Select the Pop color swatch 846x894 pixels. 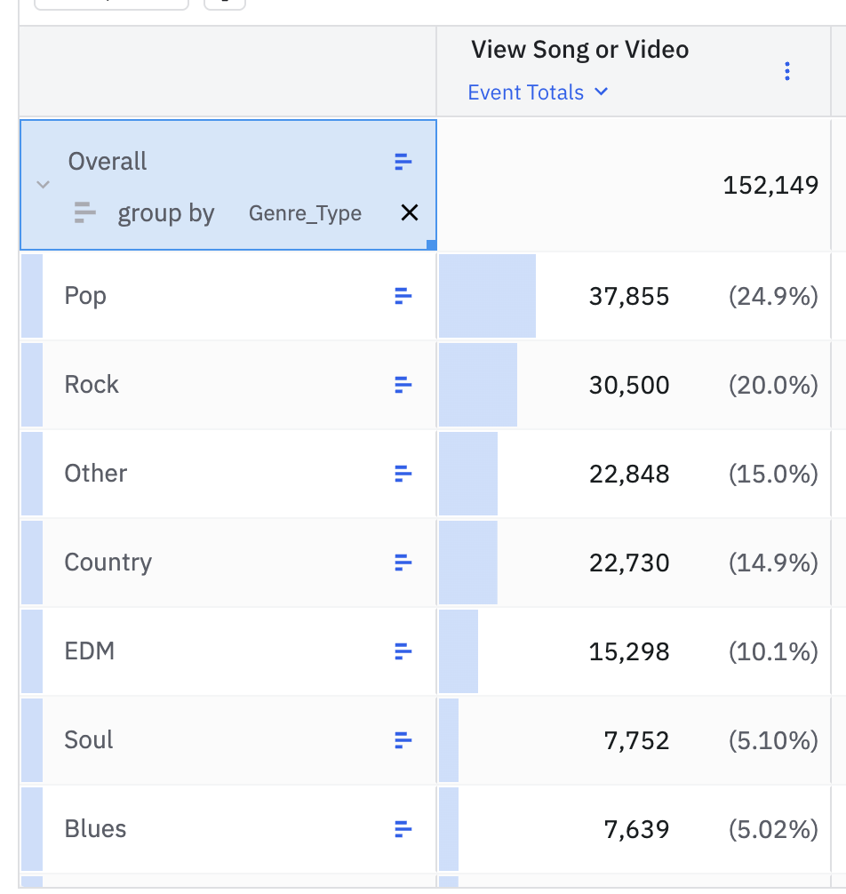coord(31,296)
